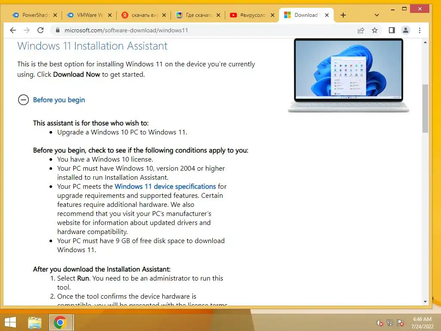Open Windows 11 device specifications link
The width and height of the screenshot is (441, 331).
(x=165, y=186)
